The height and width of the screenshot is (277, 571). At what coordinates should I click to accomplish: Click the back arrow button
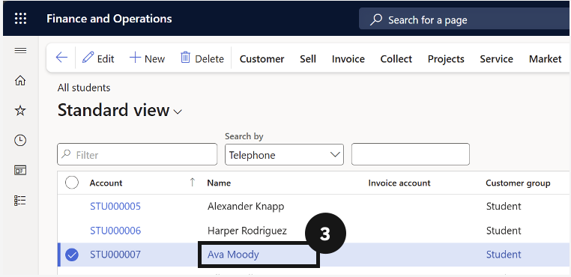click(61, 58)
